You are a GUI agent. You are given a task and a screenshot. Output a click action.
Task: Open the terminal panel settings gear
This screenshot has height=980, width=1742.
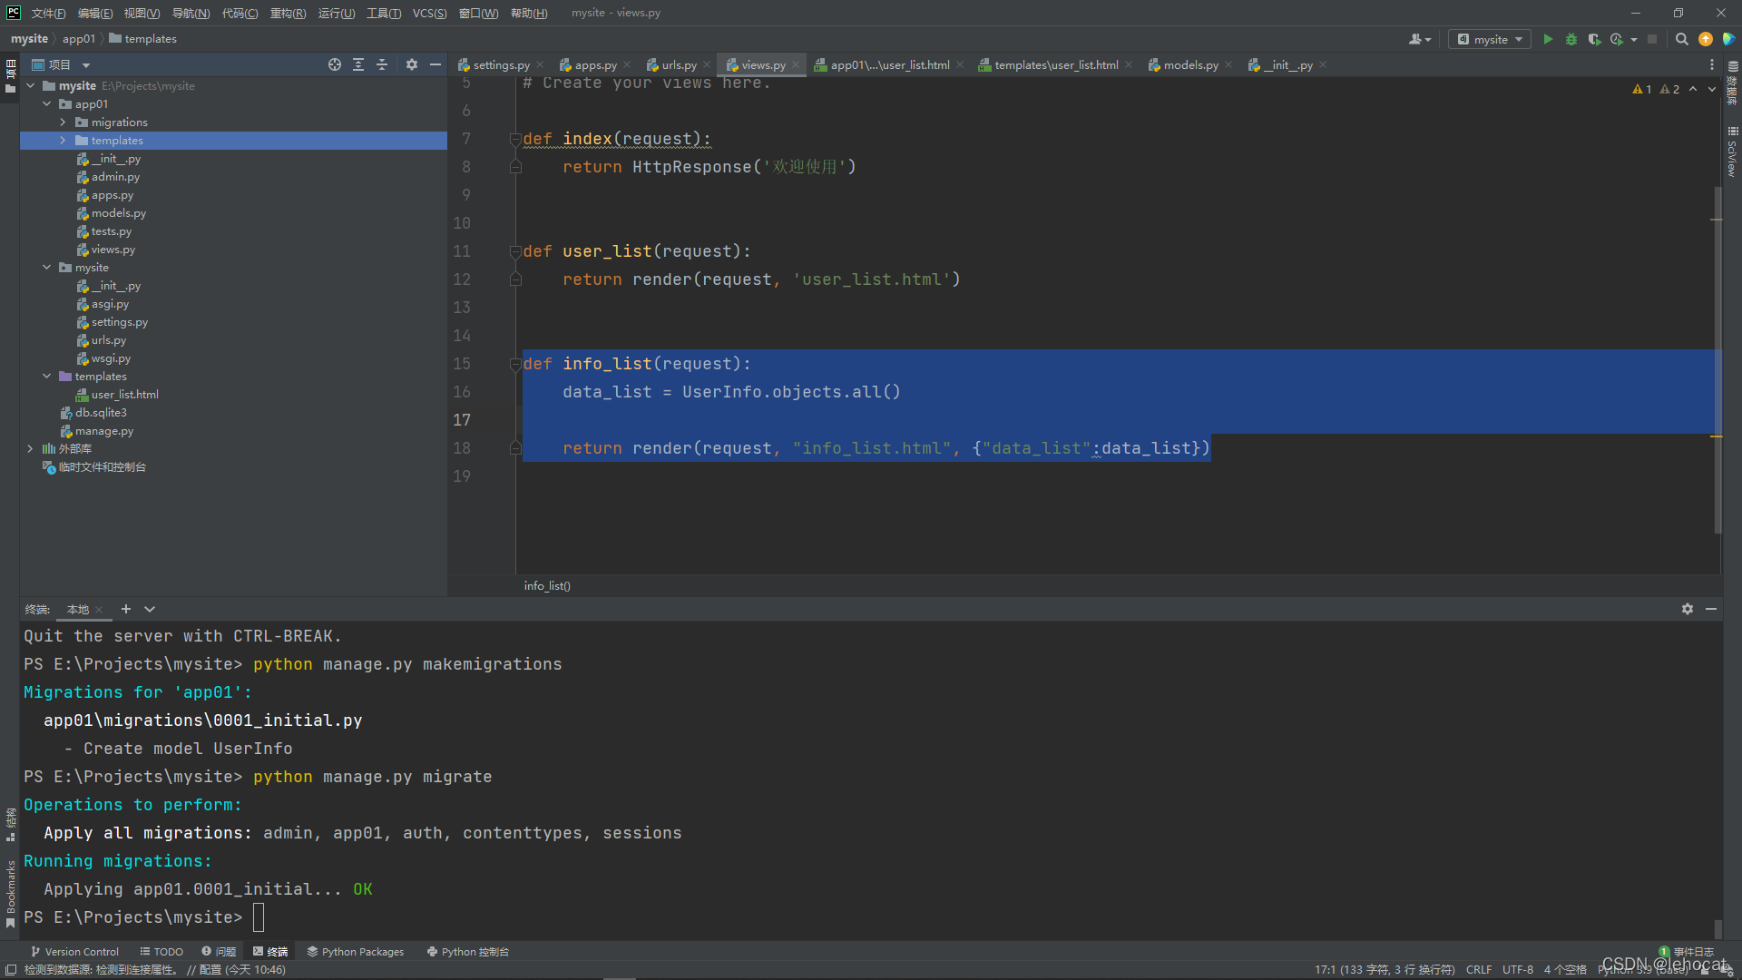(1687, 609)
